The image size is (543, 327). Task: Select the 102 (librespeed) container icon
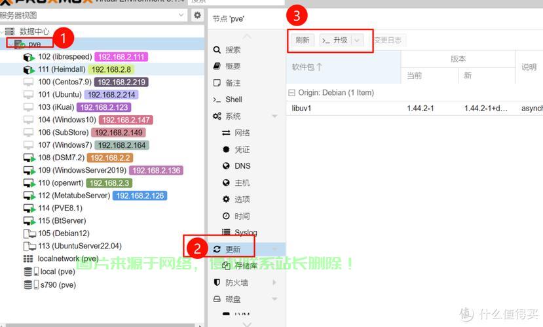pyautogui.click(x=28, y=57)
